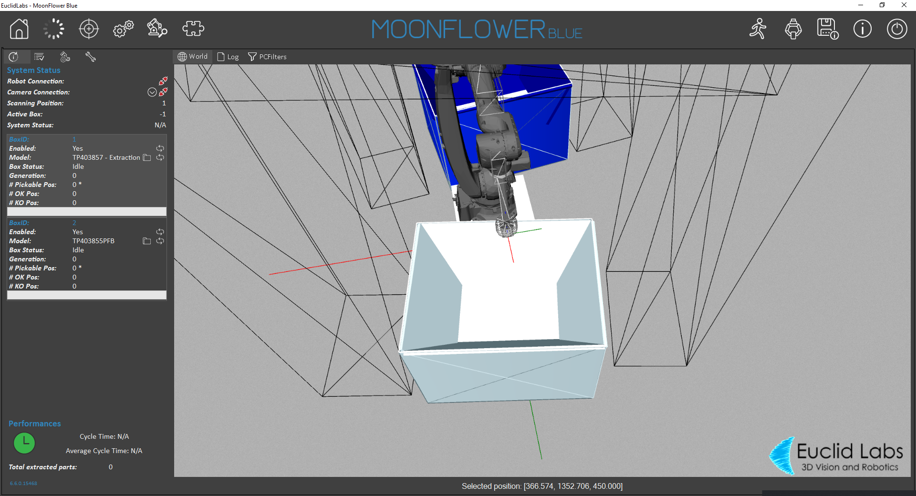Screen dimensions: 916x496
Task: Click BoxID 1 header value
Action: click(74, 139)
